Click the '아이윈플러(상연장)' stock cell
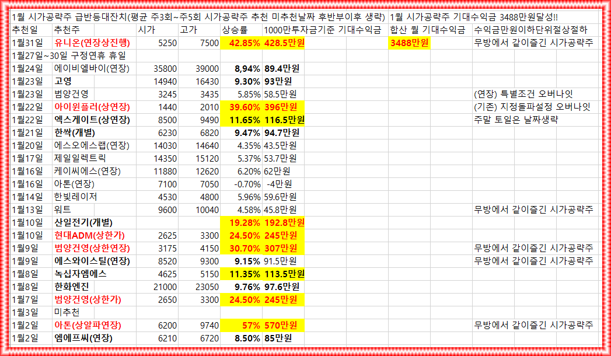 92,107
